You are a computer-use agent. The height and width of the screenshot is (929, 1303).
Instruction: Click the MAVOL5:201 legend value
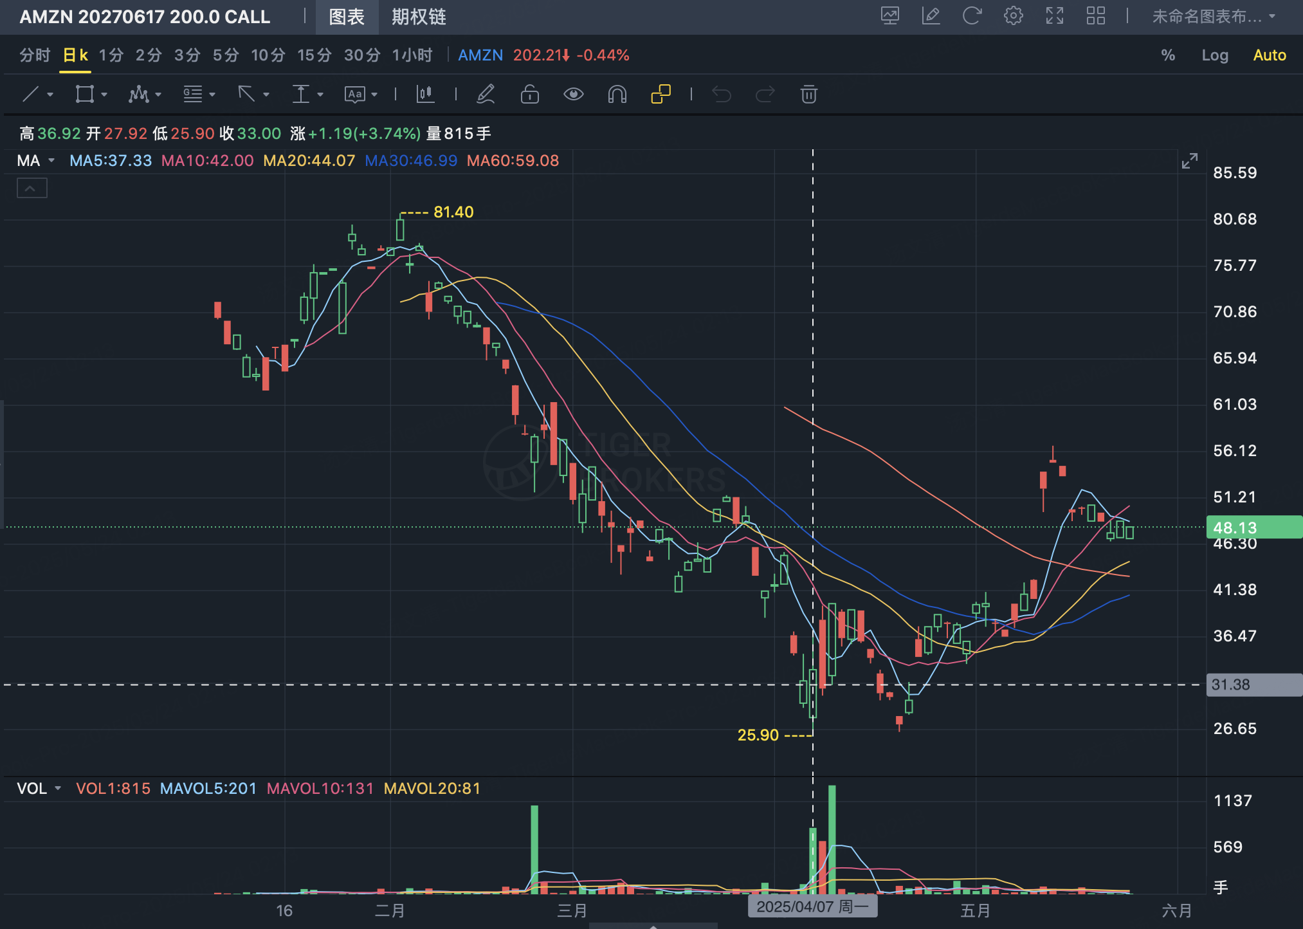tap(208, 789)
